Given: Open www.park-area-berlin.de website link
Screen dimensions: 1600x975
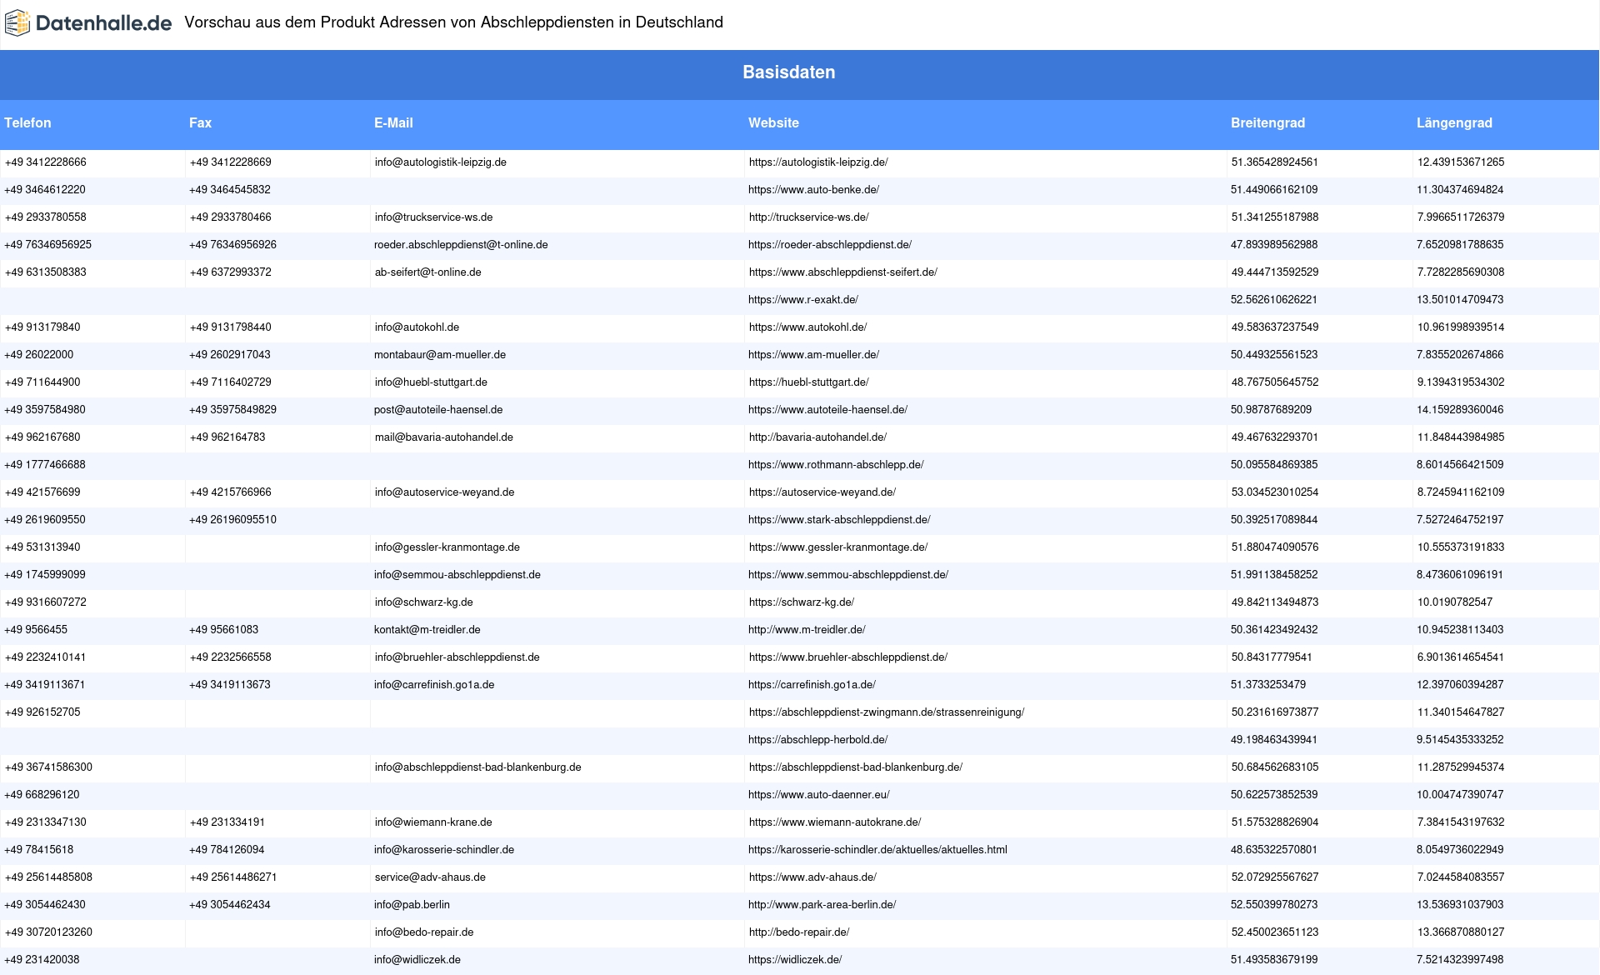Looking at the screenshot, I should tap(822, 905).
